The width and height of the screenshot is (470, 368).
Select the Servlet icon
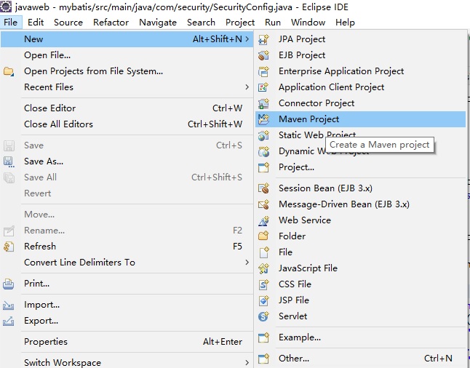[264, 316]
